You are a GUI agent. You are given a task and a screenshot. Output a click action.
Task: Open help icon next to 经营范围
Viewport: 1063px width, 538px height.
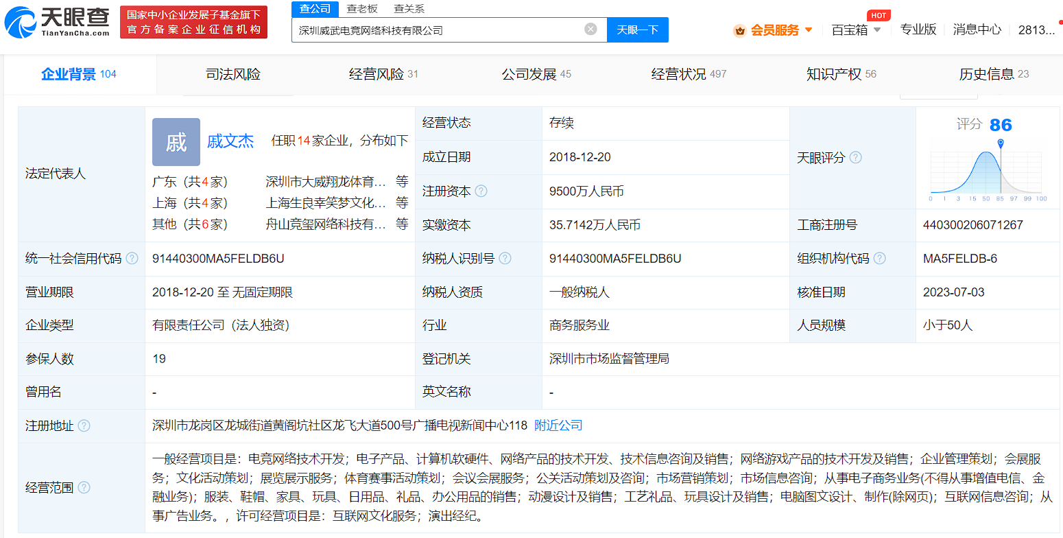pyautogui.click(x=84, y=487)
